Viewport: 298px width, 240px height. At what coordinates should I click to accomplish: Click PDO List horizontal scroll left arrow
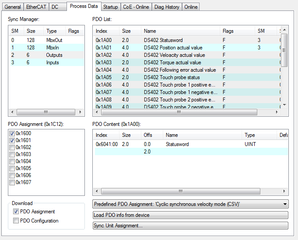[x=97, y=112]
